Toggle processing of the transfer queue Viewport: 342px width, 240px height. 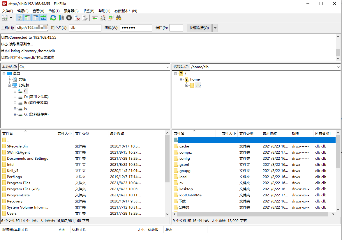(61, 18)
